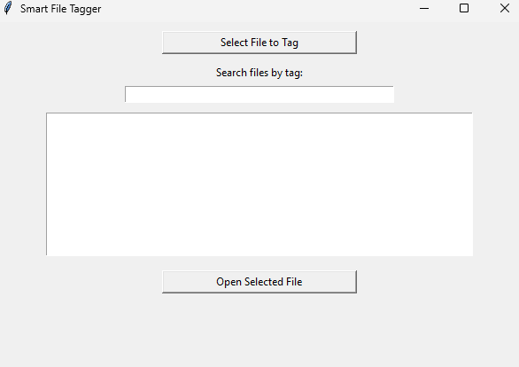
Task: Place the cursor in the tag search box
Action: point(259,94)
